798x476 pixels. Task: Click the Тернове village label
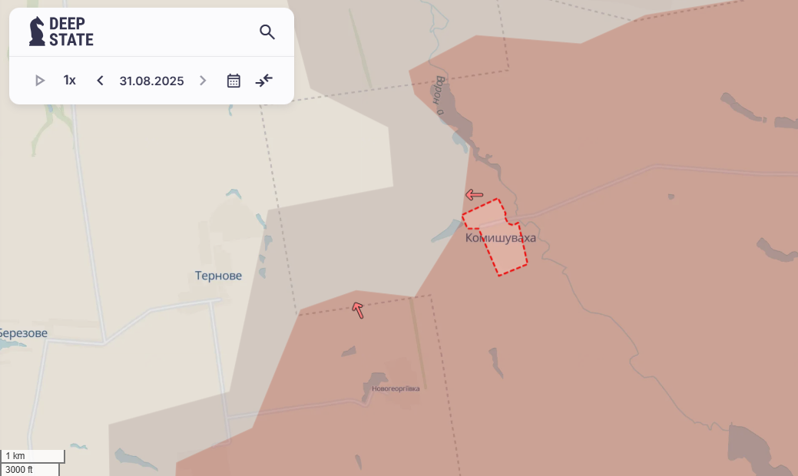pos(218,276)
